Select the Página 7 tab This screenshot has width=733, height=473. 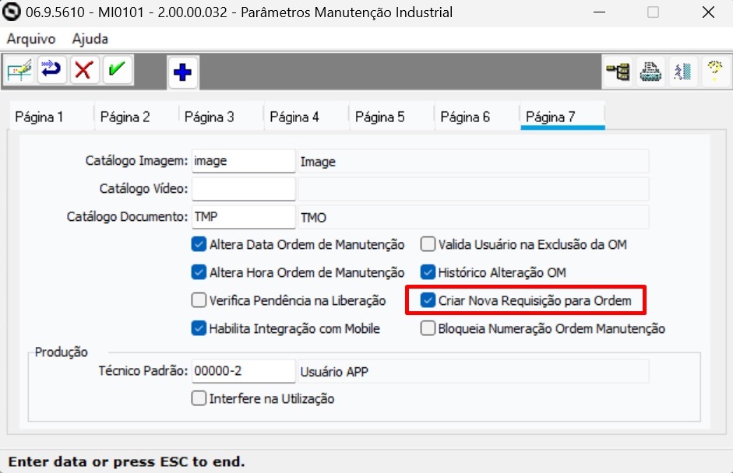[x=562, y=116]
